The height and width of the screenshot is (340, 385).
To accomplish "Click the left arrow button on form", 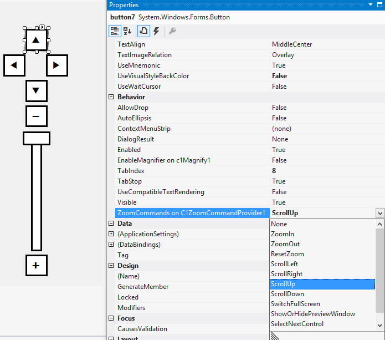I will point(14,65).
